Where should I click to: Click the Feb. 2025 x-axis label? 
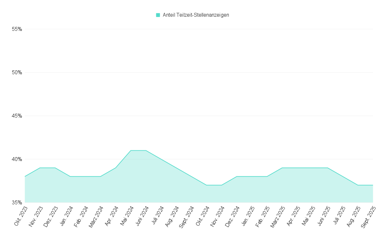(263, 217)
